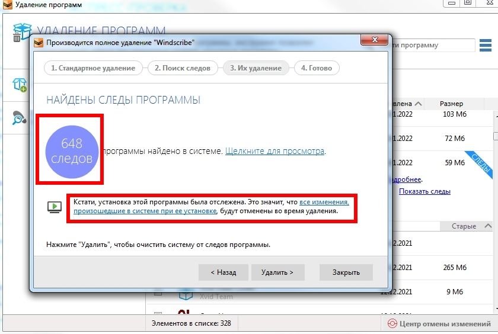Screen dimensions: 498x334
Task: Click the uninstall box-and-trash header icon
Action: click(21, 33)
